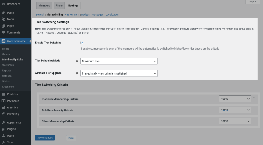Image resolution: width=263 pixels, height=145 pixels.
Task: Click the Save changes button
Action: pos(45,138)
